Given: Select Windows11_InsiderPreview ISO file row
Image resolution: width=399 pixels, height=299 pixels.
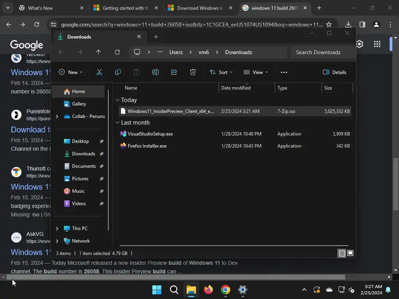Looking at the screenshot, I should tap(235, 111).
